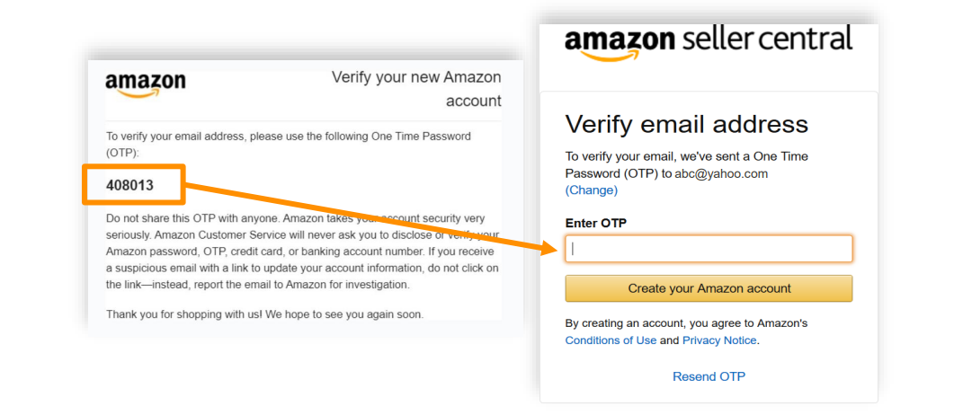Screen dimensions: 972x415
Task: Select the OTP code 408013 in the email
Action: tap(130, 185)
